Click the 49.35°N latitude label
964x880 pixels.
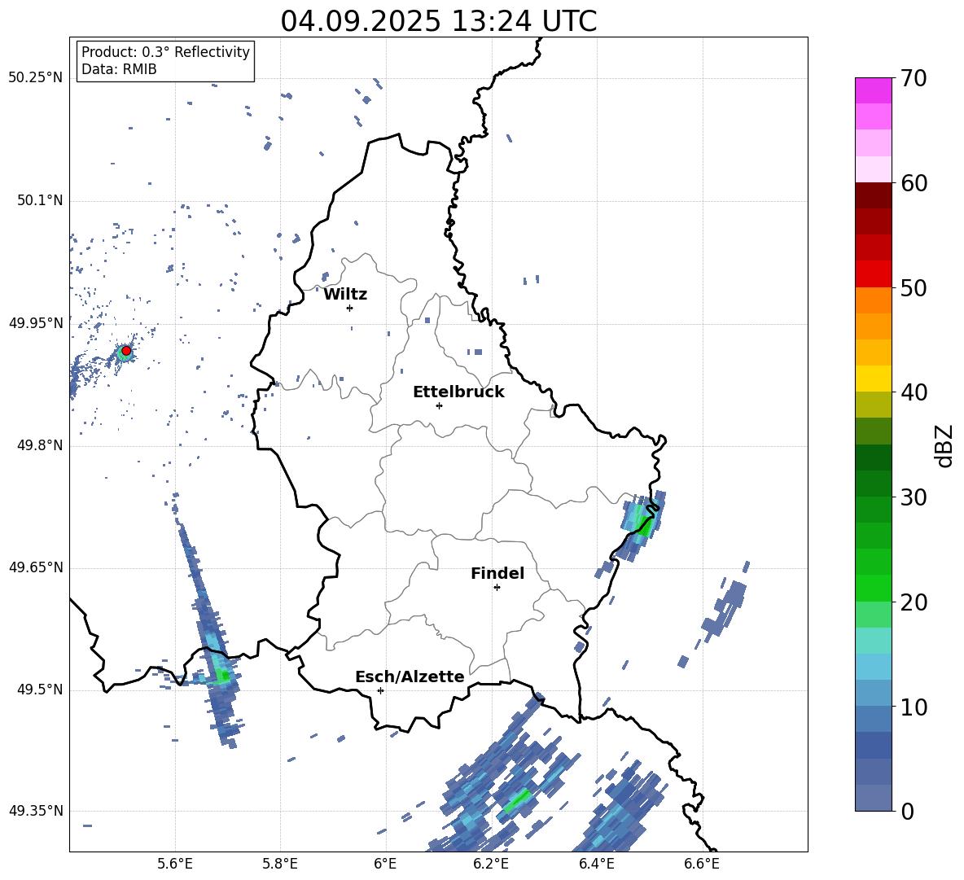point(36,811)
